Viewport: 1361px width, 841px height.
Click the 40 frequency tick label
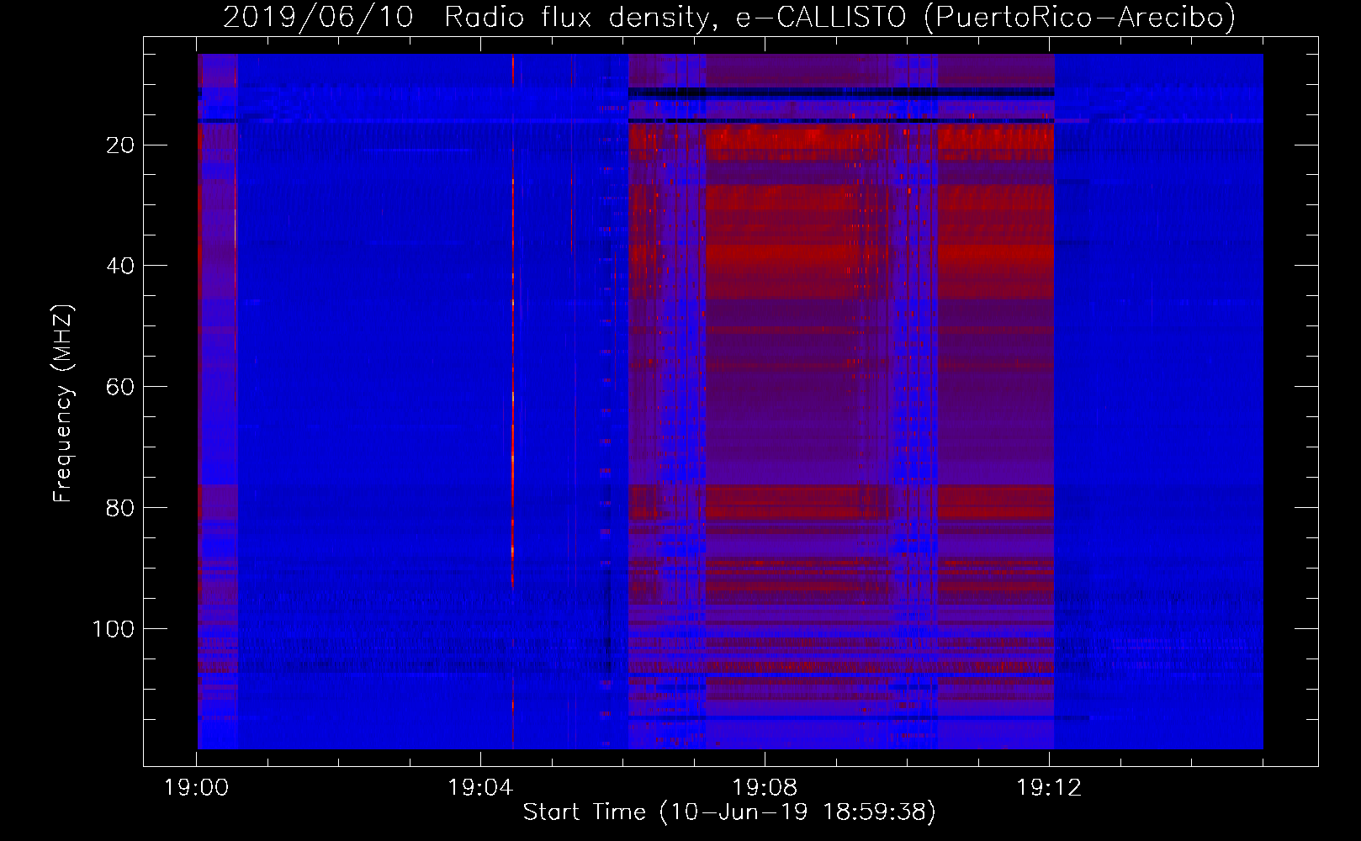click(120, 266)
